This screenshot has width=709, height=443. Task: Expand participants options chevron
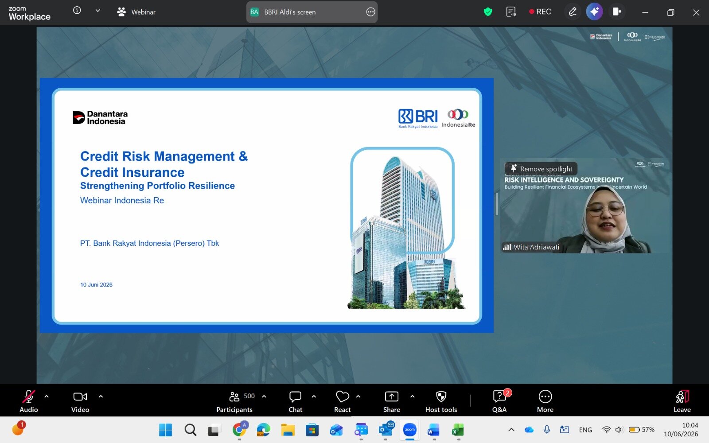(x=264, y=396)
